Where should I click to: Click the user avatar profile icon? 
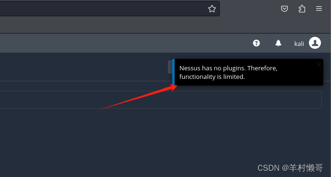coord(315,43)
